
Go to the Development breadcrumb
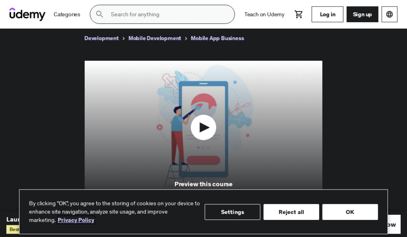click(x=102, y=38)
